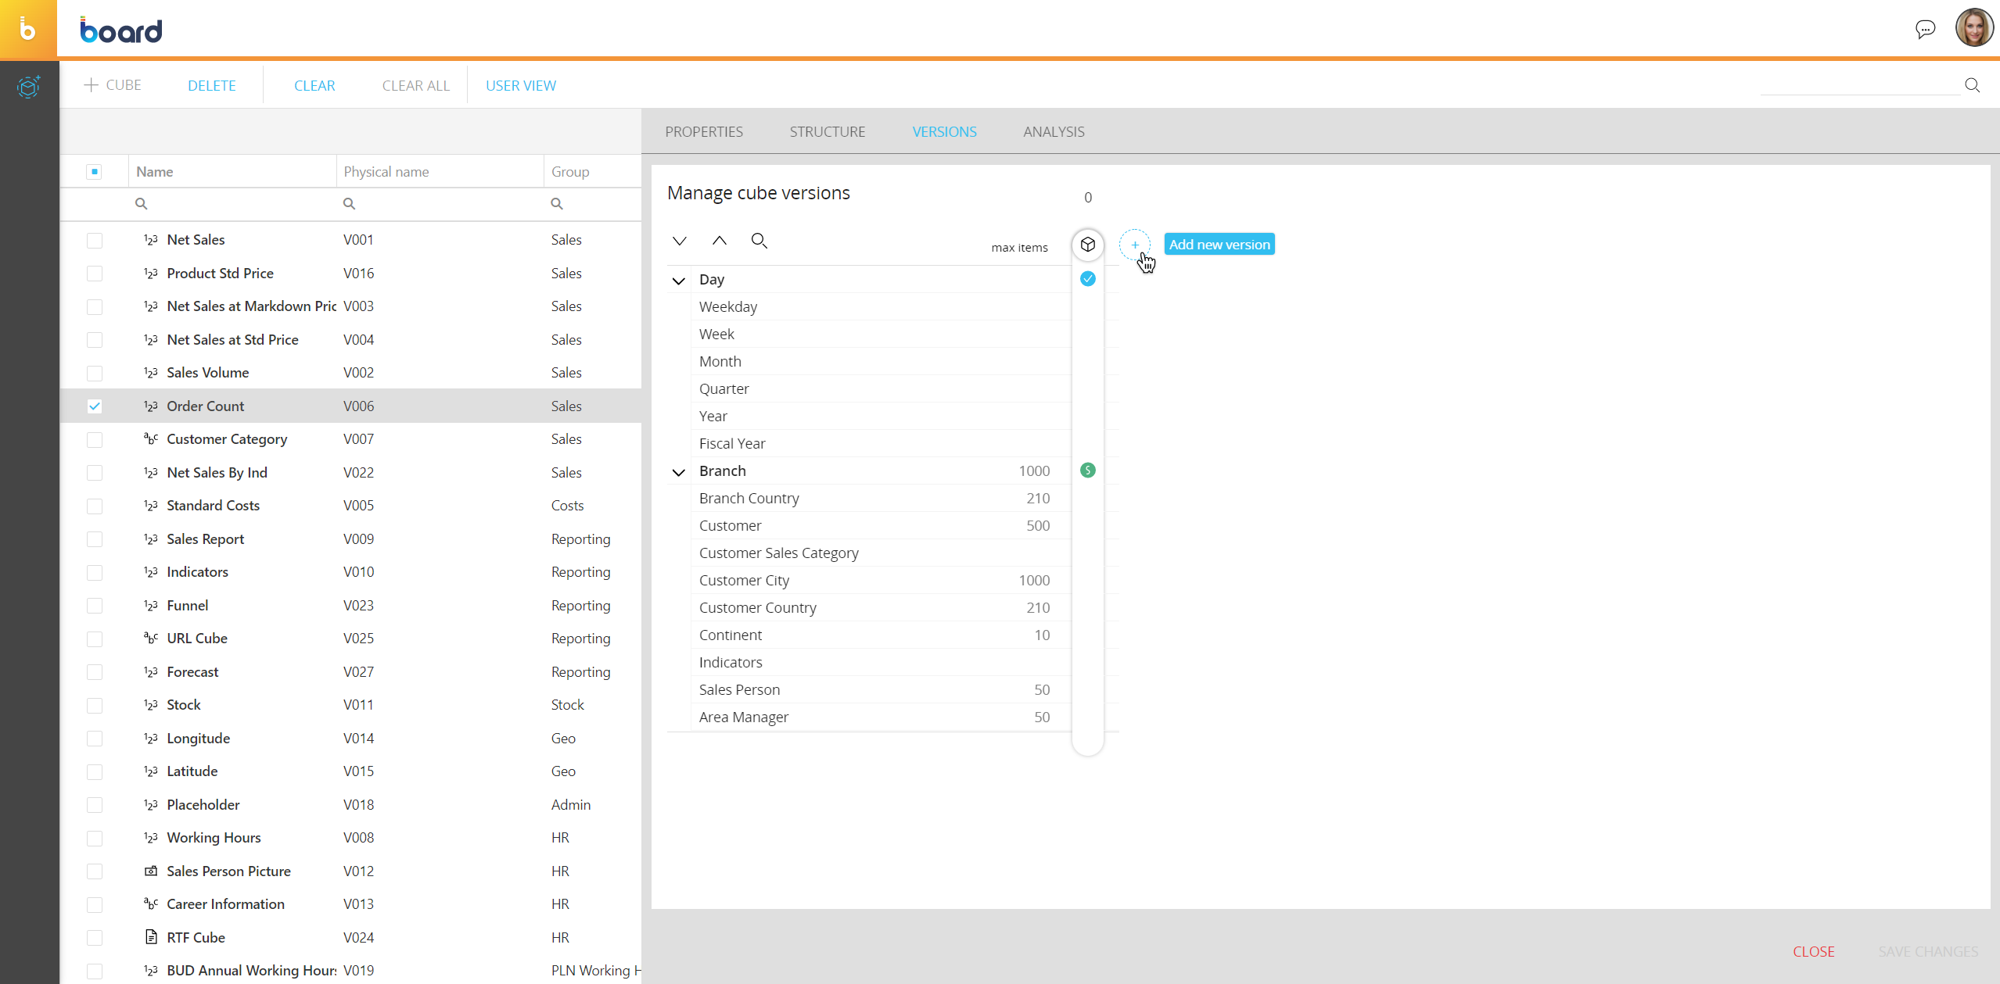Image resolution: width=2000 pixels, height=984 pixels.
Task: Click the green S badge on Branch row
Action: coord(1087,471)
